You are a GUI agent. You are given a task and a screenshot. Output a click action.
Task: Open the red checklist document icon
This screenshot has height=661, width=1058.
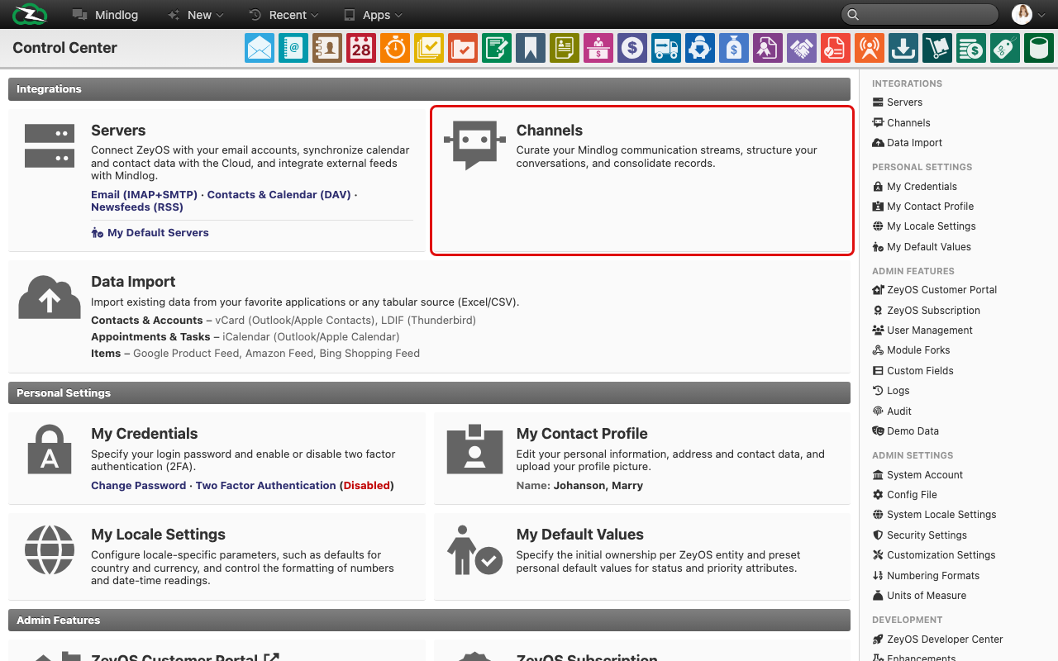836,48
